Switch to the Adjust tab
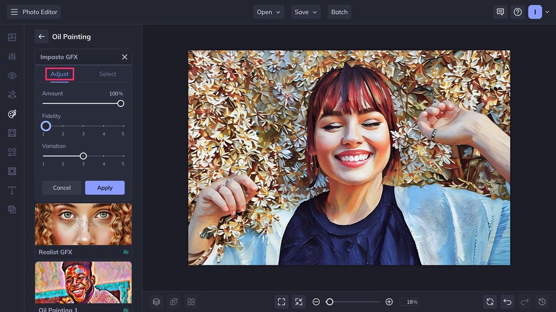The width and height of the screenshot is (556, 312). click(59, 74)
